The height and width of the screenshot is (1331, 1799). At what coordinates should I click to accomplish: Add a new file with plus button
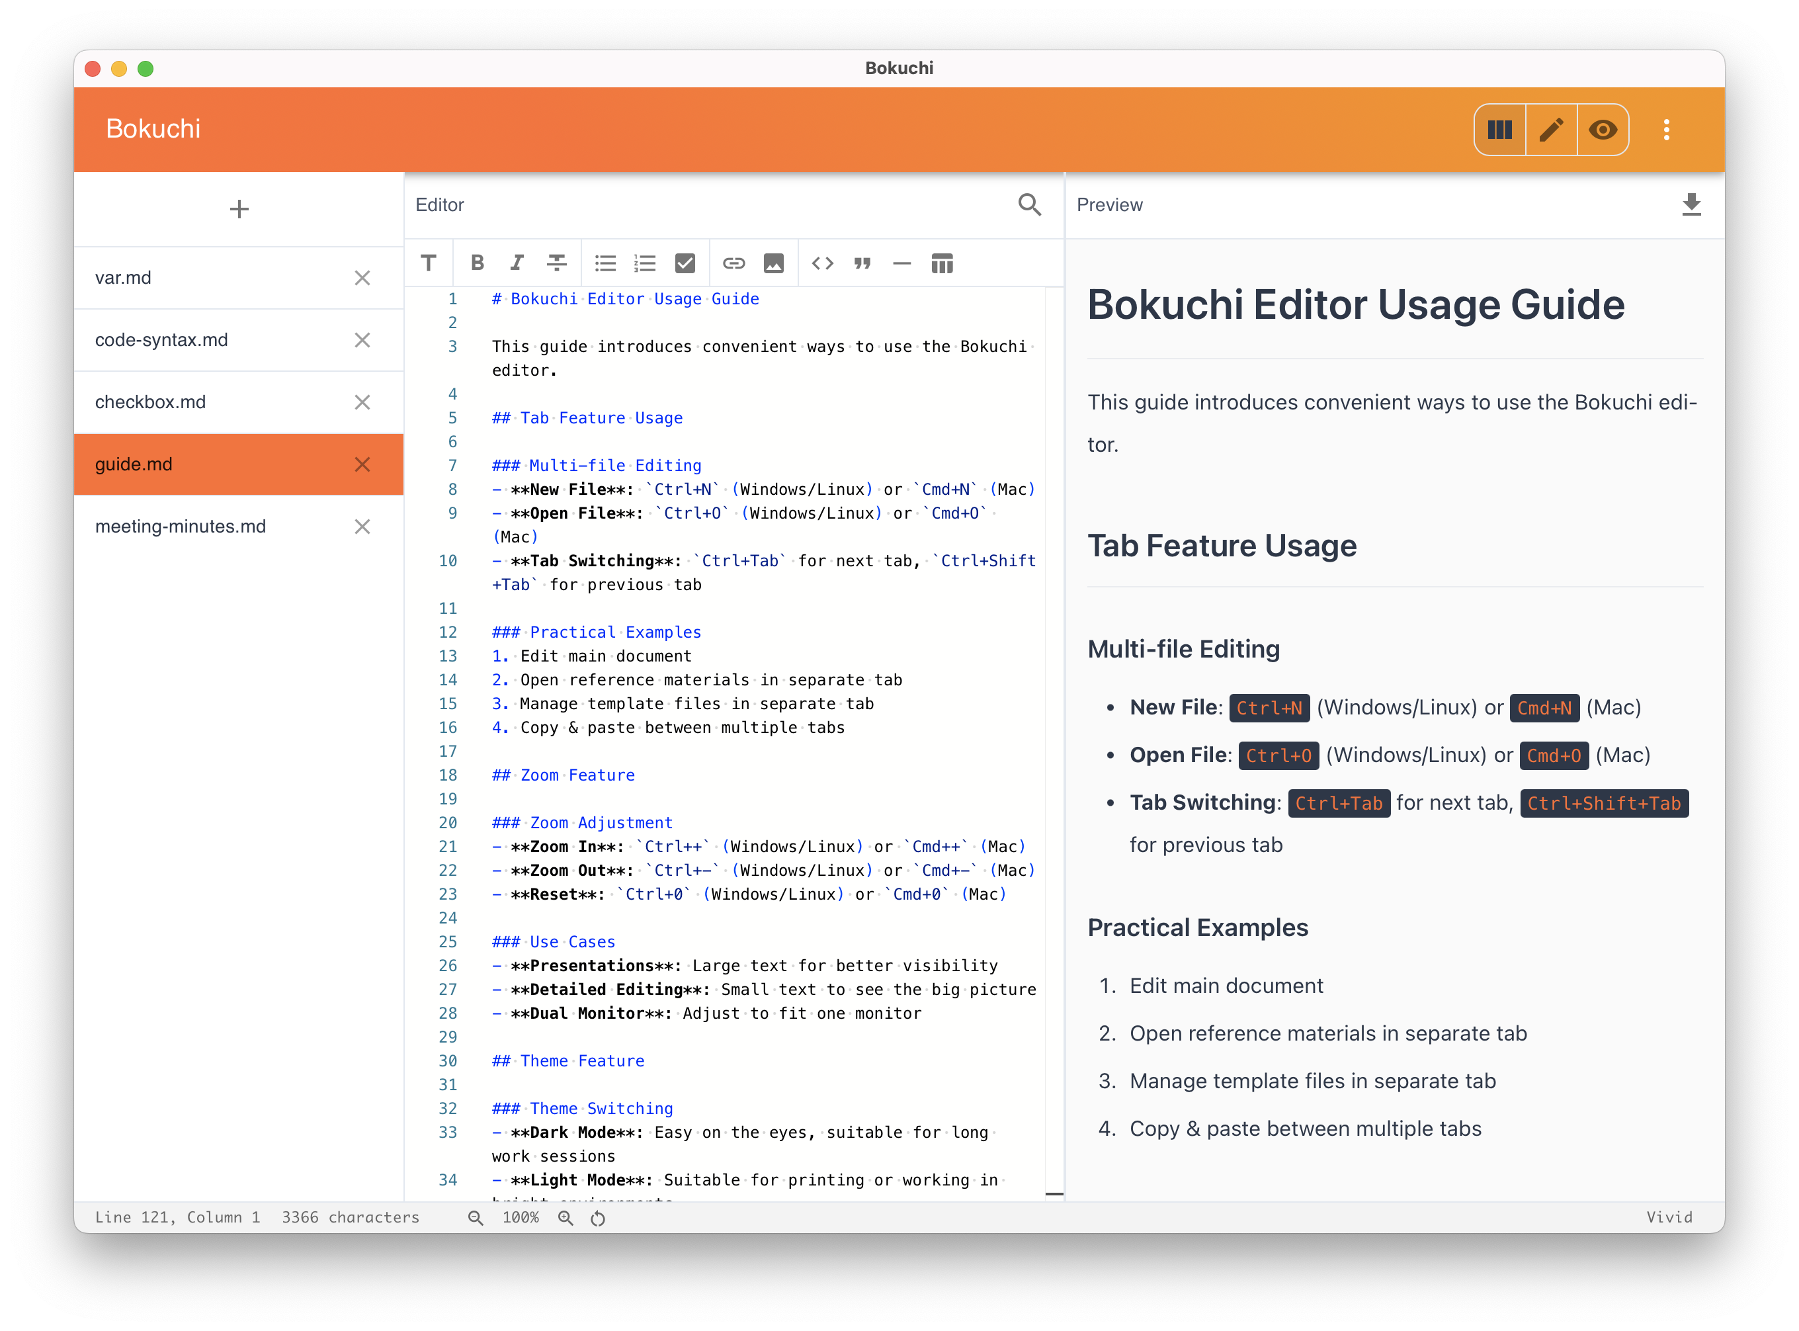tap(239, 210)
